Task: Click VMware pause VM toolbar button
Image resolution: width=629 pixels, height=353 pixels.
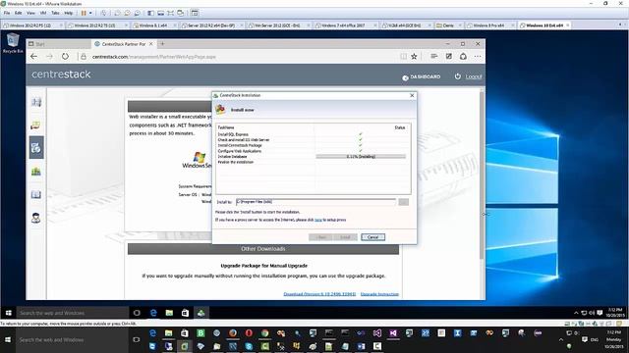Action: pos(84,13)
